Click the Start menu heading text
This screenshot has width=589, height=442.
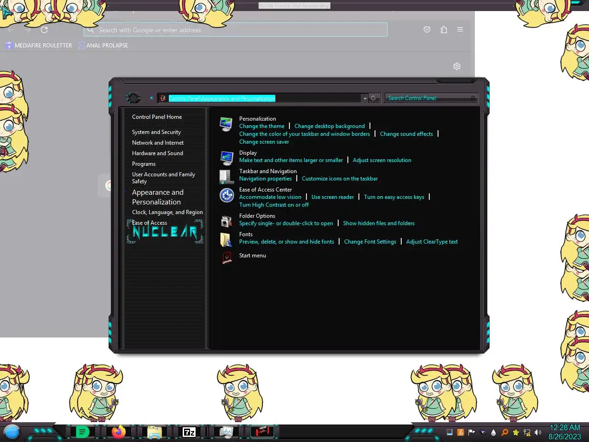(253, 256)
